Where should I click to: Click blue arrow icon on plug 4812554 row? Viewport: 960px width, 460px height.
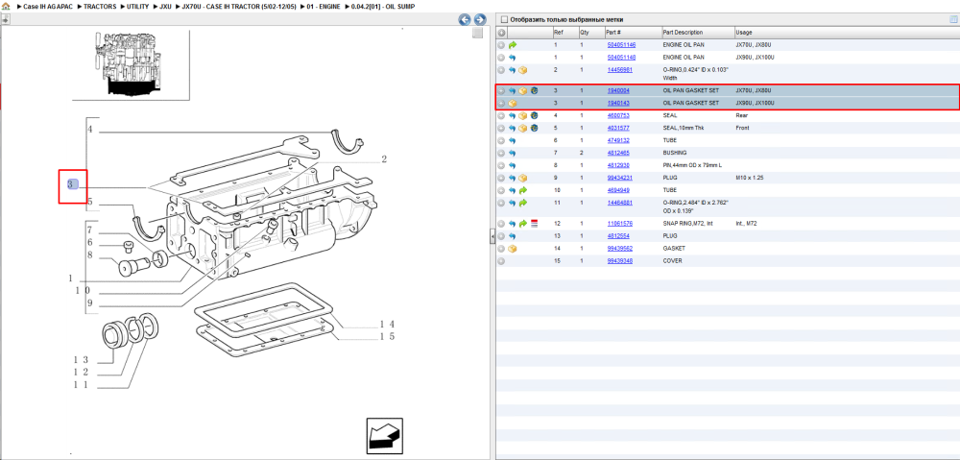(x=513, y=236)
